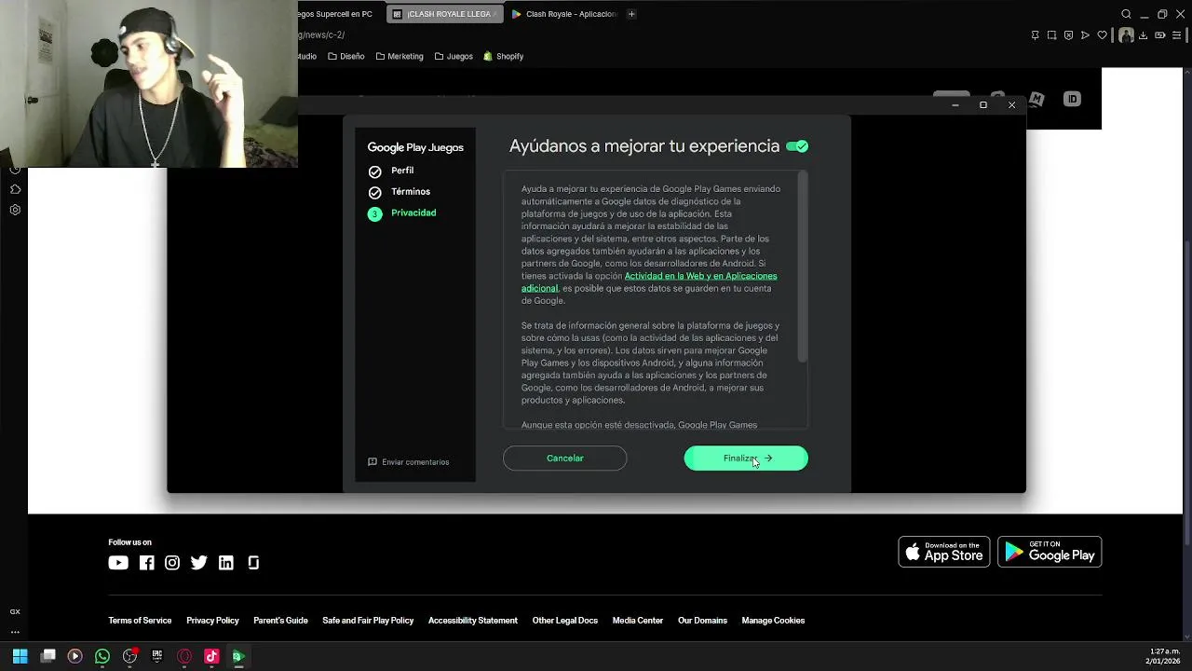The image size is (1192, 671).
Task: Click the Cancelar button
Action: pyautogui.click(x=565, y=459)
